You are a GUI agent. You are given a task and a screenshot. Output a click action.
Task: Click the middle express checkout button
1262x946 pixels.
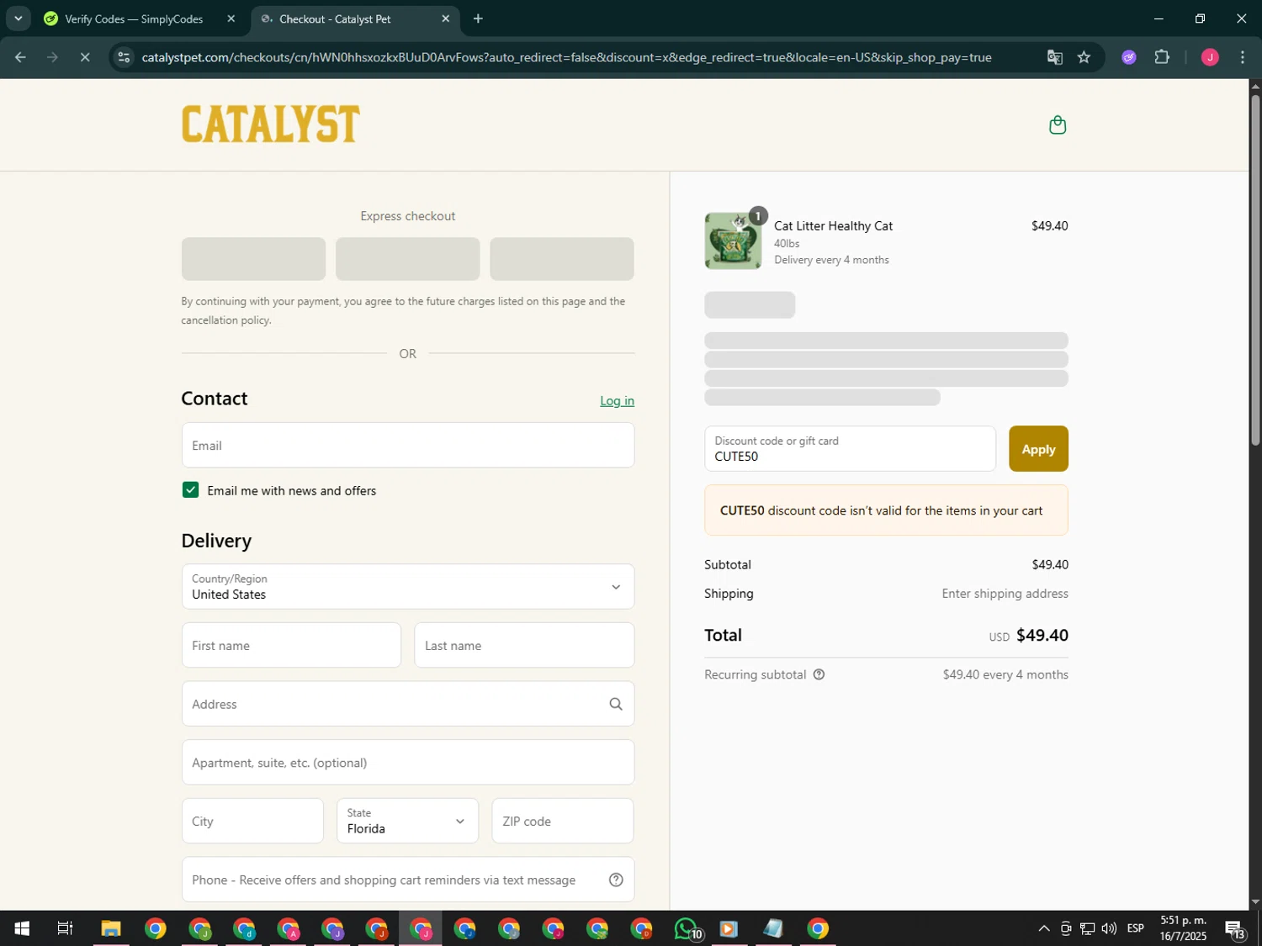408,259
